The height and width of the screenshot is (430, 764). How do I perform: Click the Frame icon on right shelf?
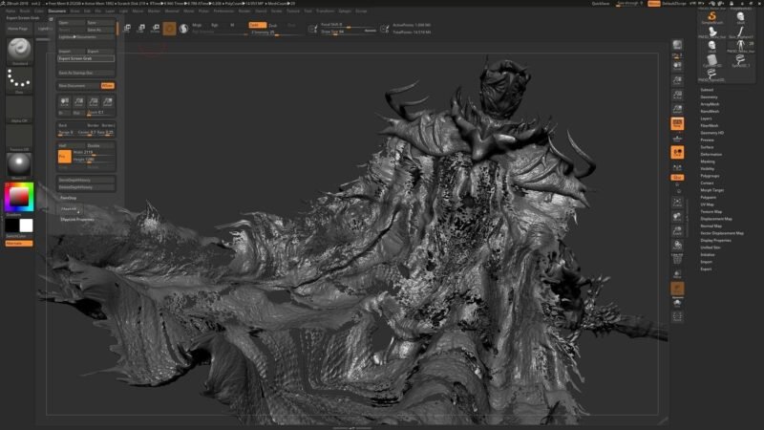677,203
